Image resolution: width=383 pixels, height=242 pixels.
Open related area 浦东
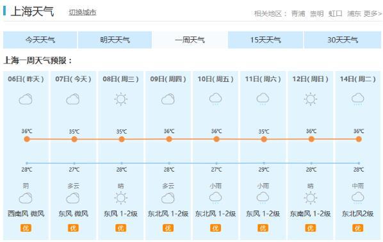(354, 13)
